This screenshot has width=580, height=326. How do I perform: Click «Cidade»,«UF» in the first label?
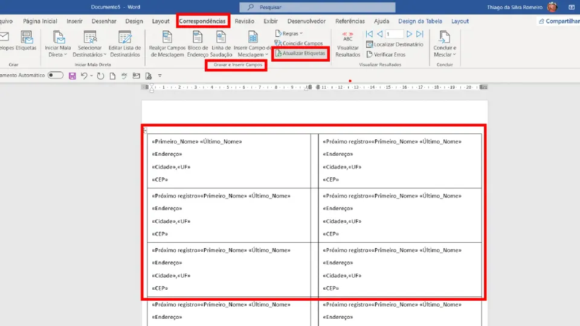coord(171,167)
